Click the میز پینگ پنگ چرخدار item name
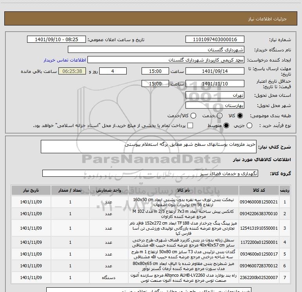The image size is (302, 292). coord(183,228)
